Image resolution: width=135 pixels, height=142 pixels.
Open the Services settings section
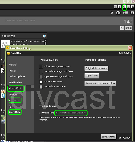point(13,94)
